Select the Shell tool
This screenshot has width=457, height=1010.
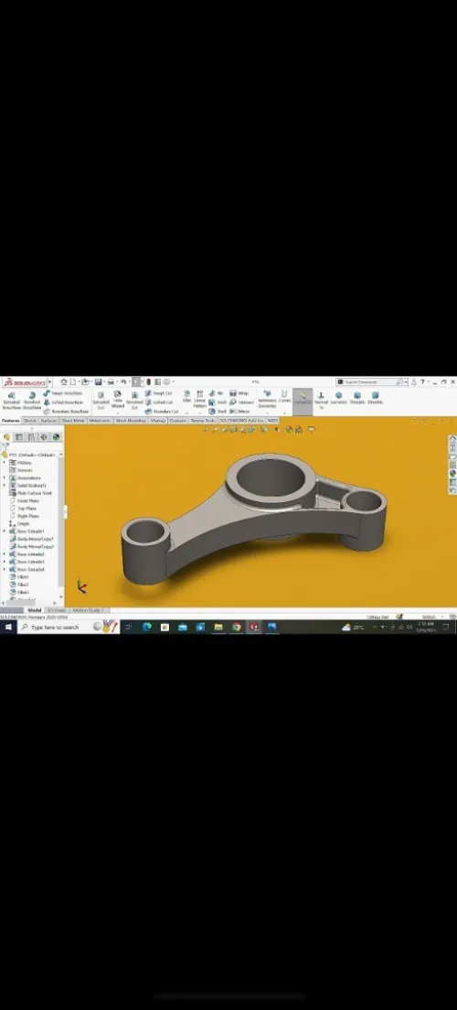click(218, 411)
